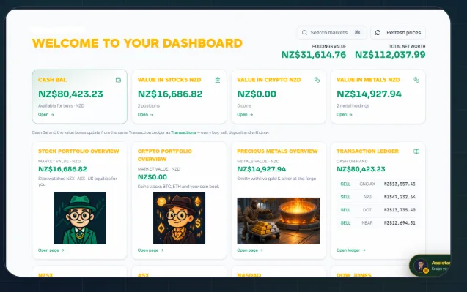This screenshot has height=292, width=467.
Task: Click the NZ$16,686.82 amount on Value in Stocks card
Action: pos(170,94)
